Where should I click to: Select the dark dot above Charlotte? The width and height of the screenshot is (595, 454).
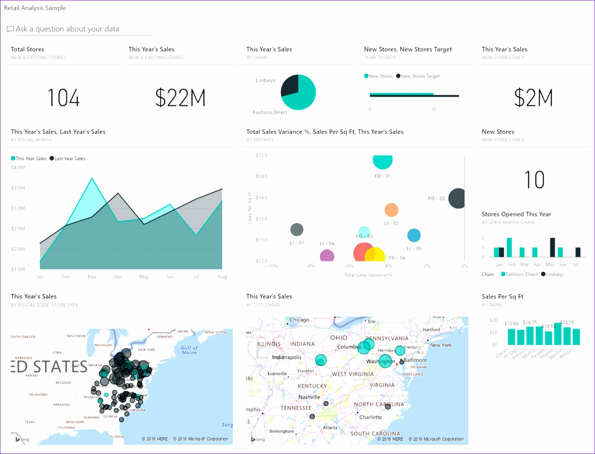click(x=388, y=407)
